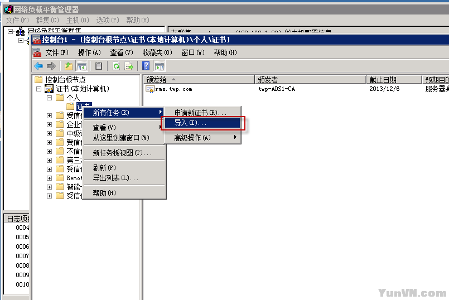Select 控制台根节点 tree label
The height and width of the screenshot is (300, 449).
65,80
